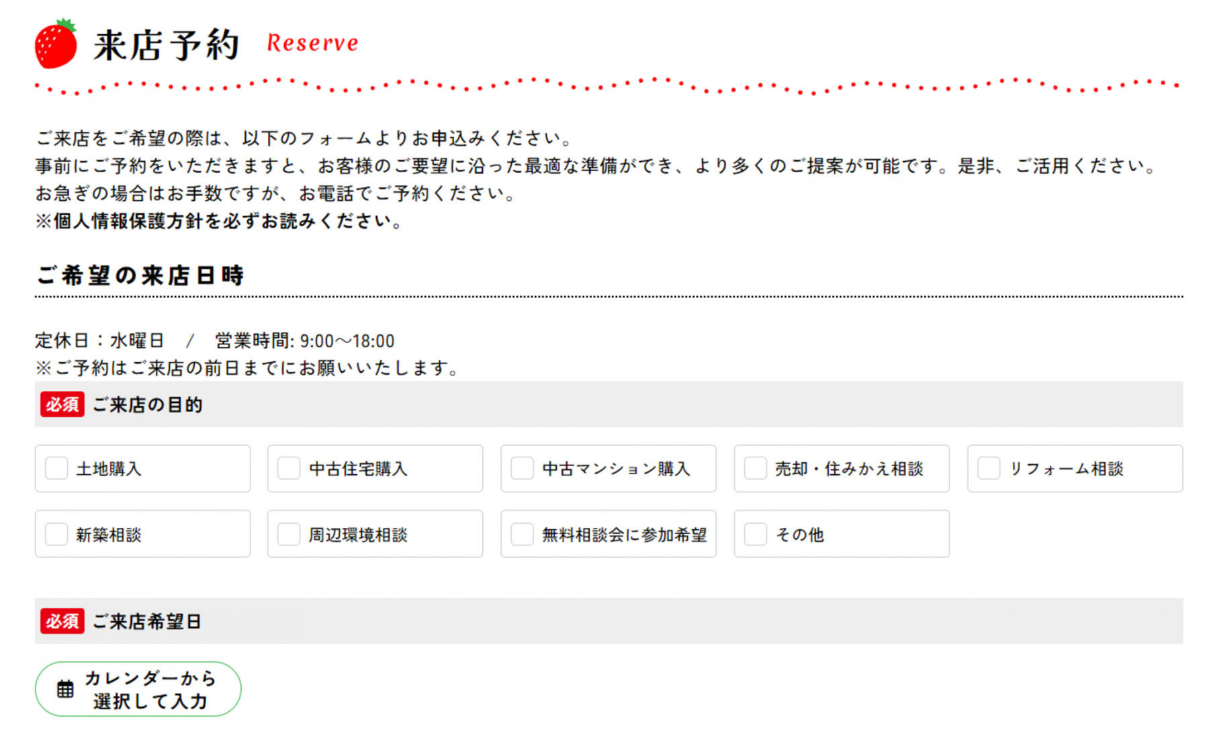Click the 定休日 and 営業時間 info line
1209x734 pixels.
214,341
